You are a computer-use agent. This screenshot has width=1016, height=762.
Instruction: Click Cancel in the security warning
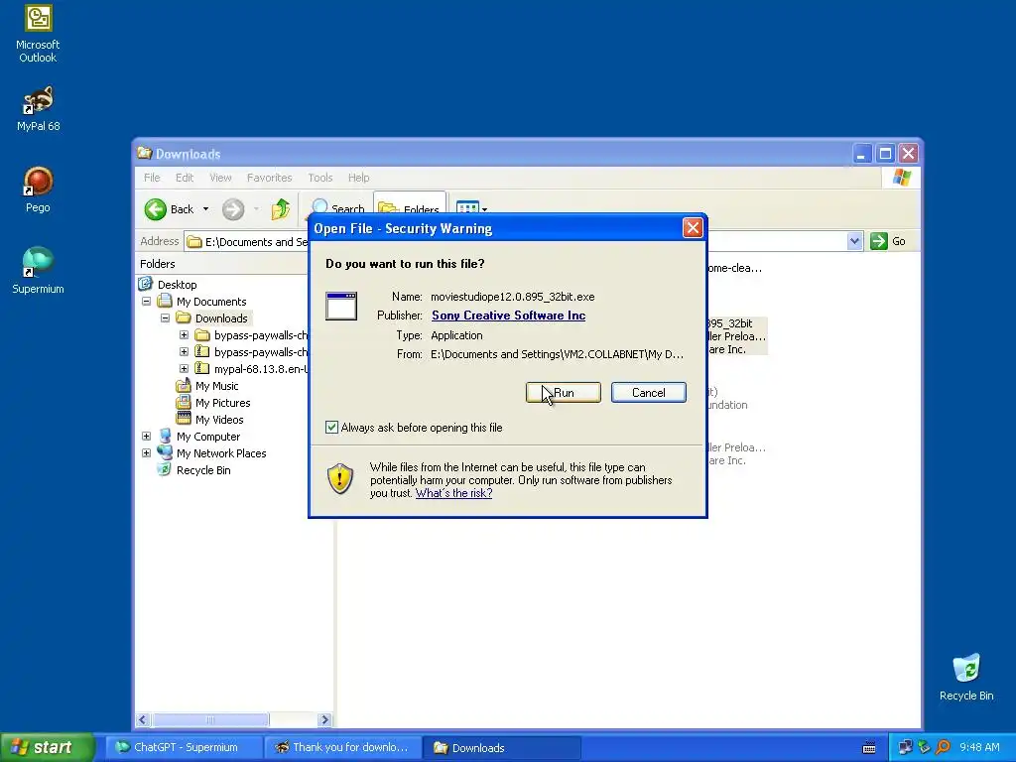coord(648,393)
